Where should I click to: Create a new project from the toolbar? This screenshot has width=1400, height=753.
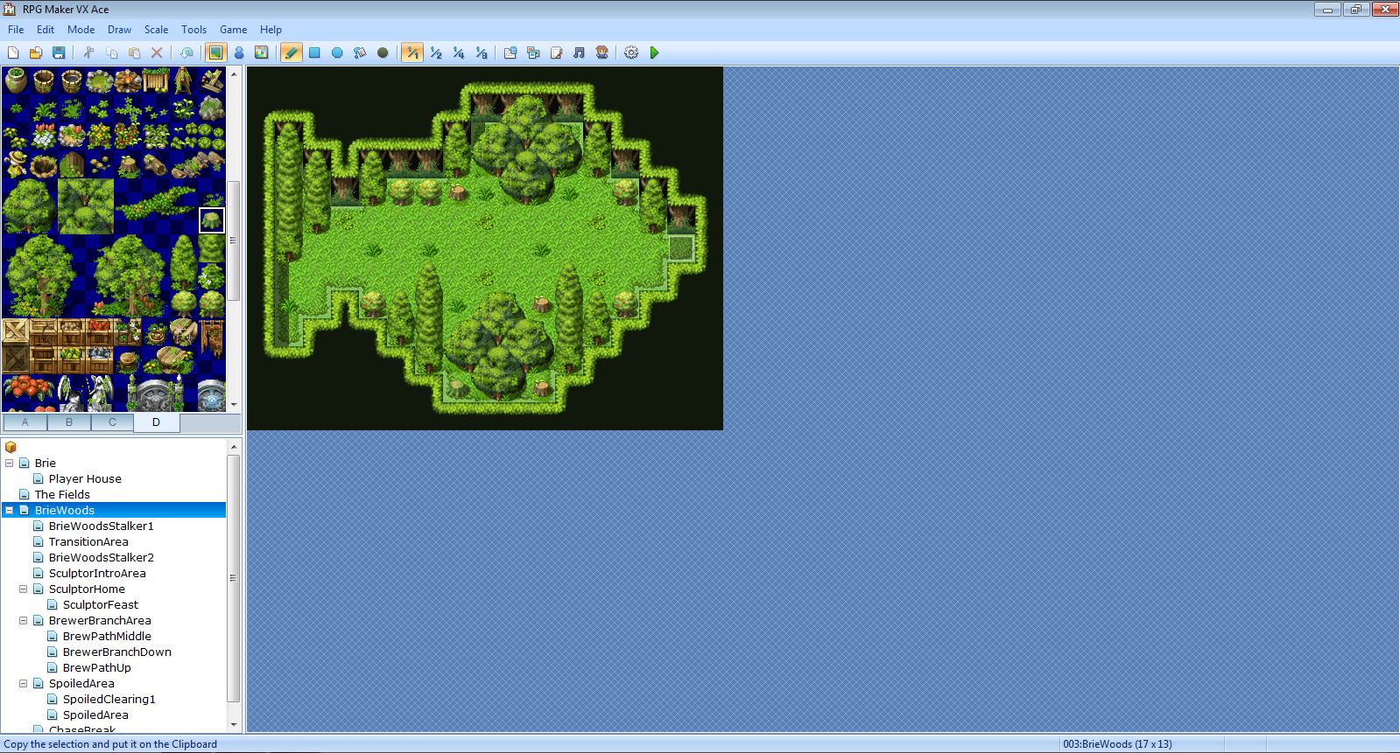click(13, 52)
